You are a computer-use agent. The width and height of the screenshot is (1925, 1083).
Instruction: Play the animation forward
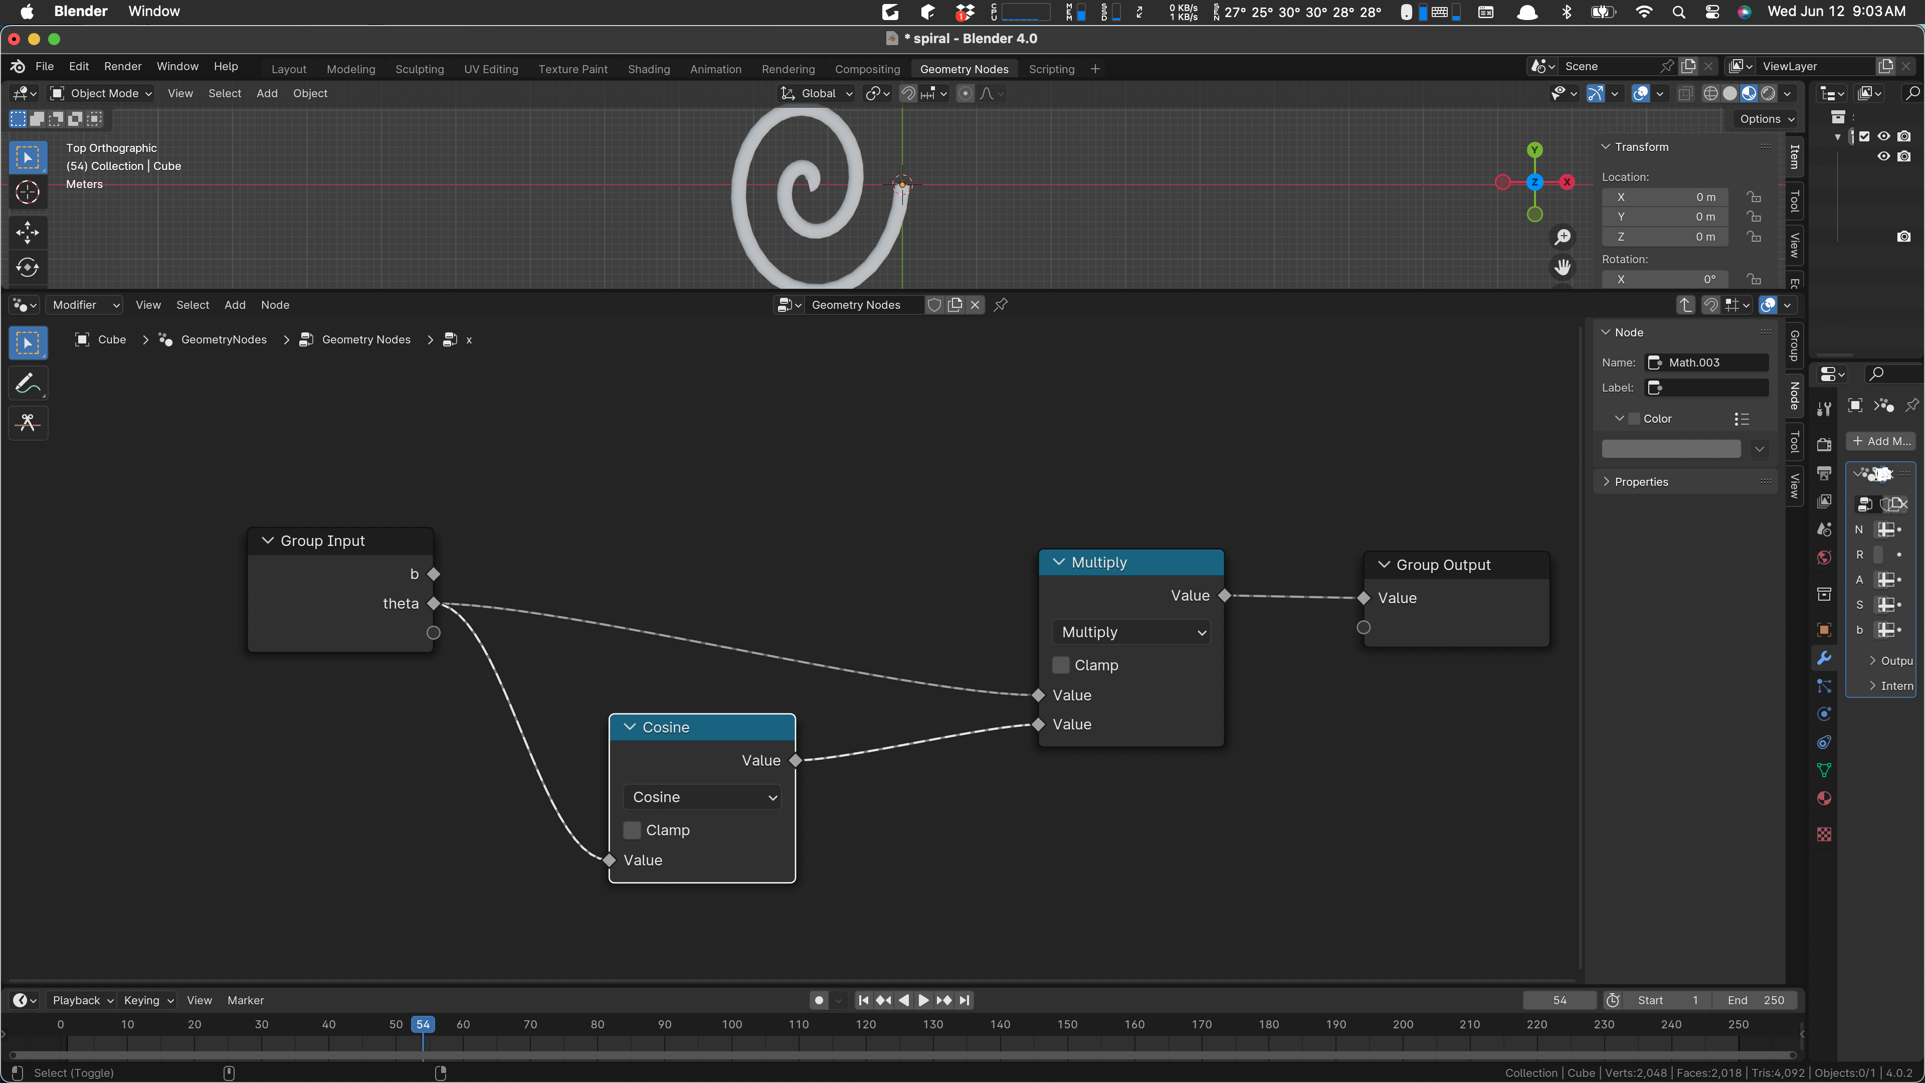[923, 1000]
